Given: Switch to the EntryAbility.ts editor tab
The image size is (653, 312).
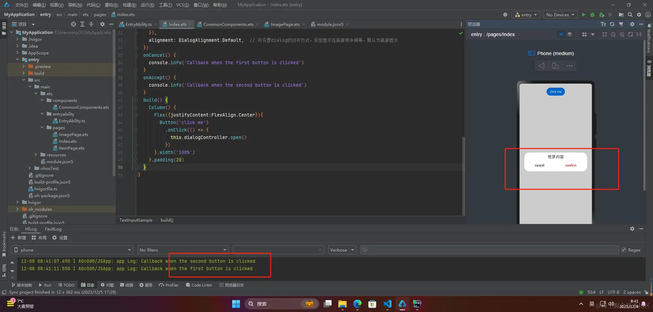Looking at the screenshot, I should click(x=138, y=24).
